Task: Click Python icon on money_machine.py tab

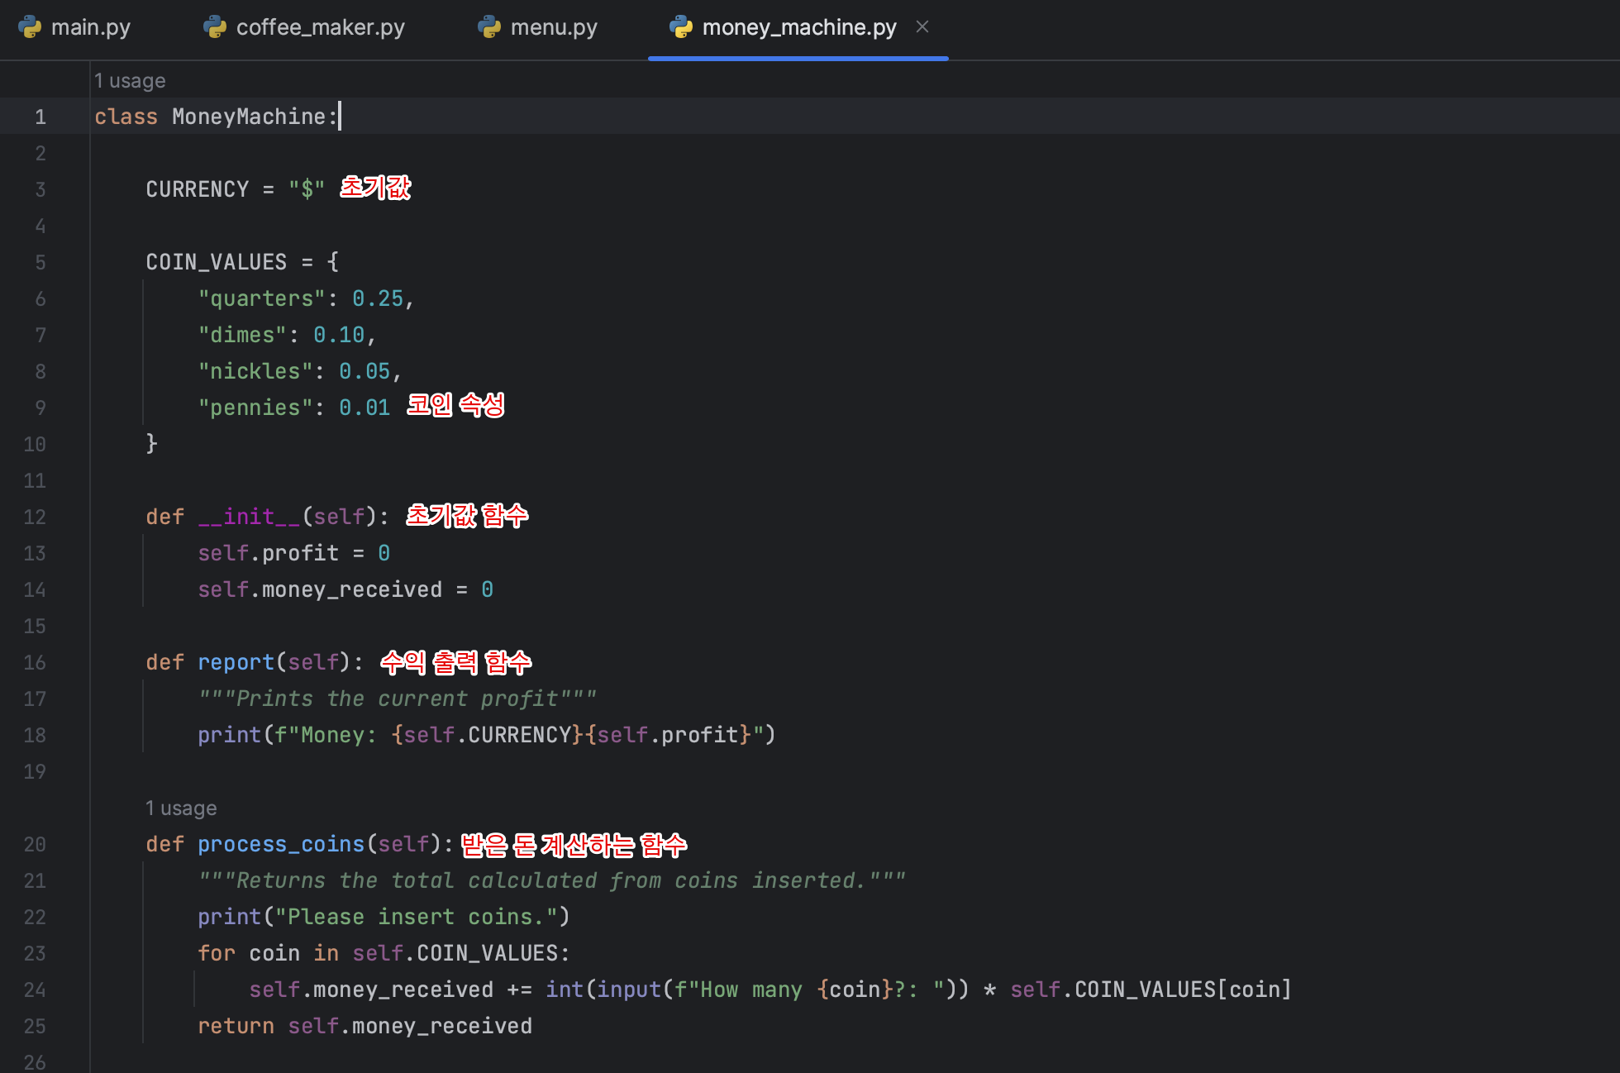Action: point(681,27)
